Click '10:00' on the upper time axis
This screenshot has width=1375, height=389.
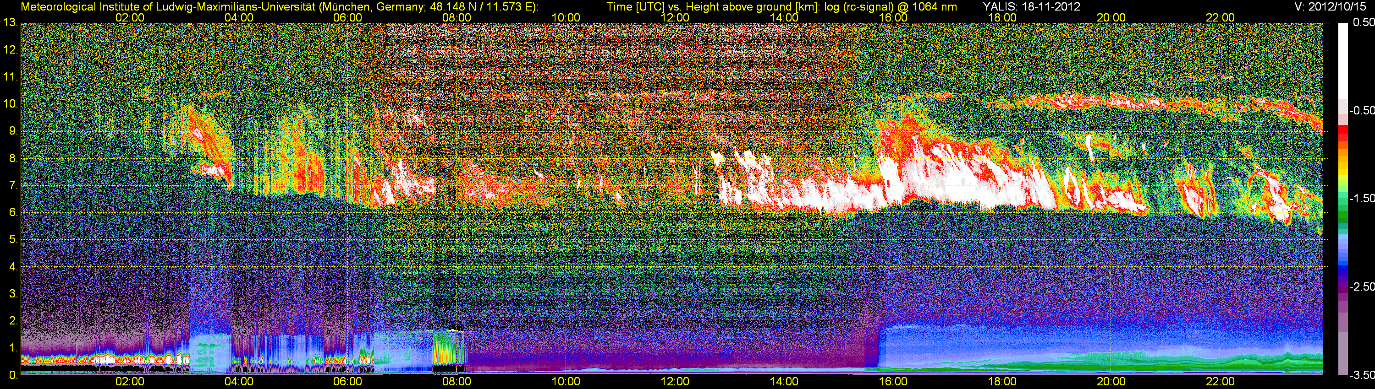(x=566, y=17)
